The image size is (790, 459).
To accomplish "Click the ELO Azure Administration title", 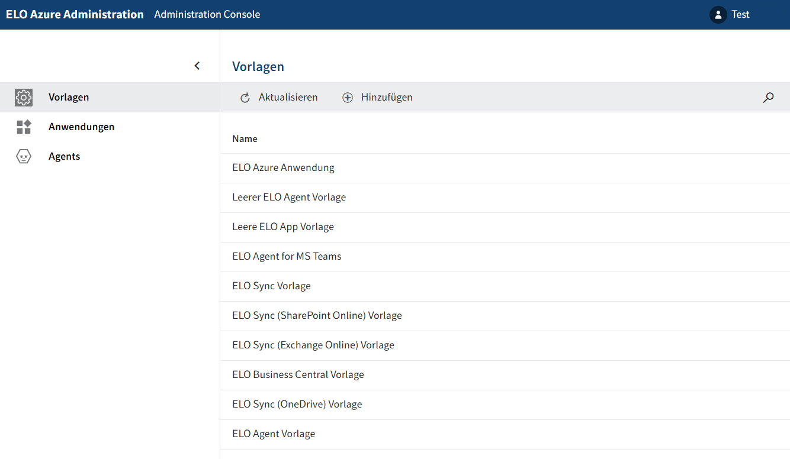I will coord(75,15).
